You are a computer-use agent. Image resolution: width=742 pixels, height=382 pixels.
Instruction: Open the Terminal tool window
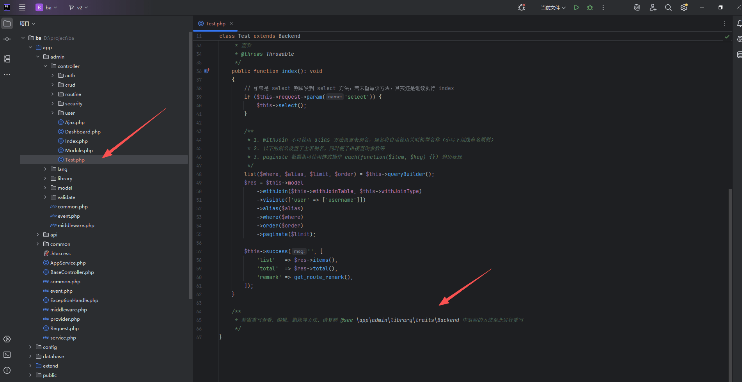point(7,355)
